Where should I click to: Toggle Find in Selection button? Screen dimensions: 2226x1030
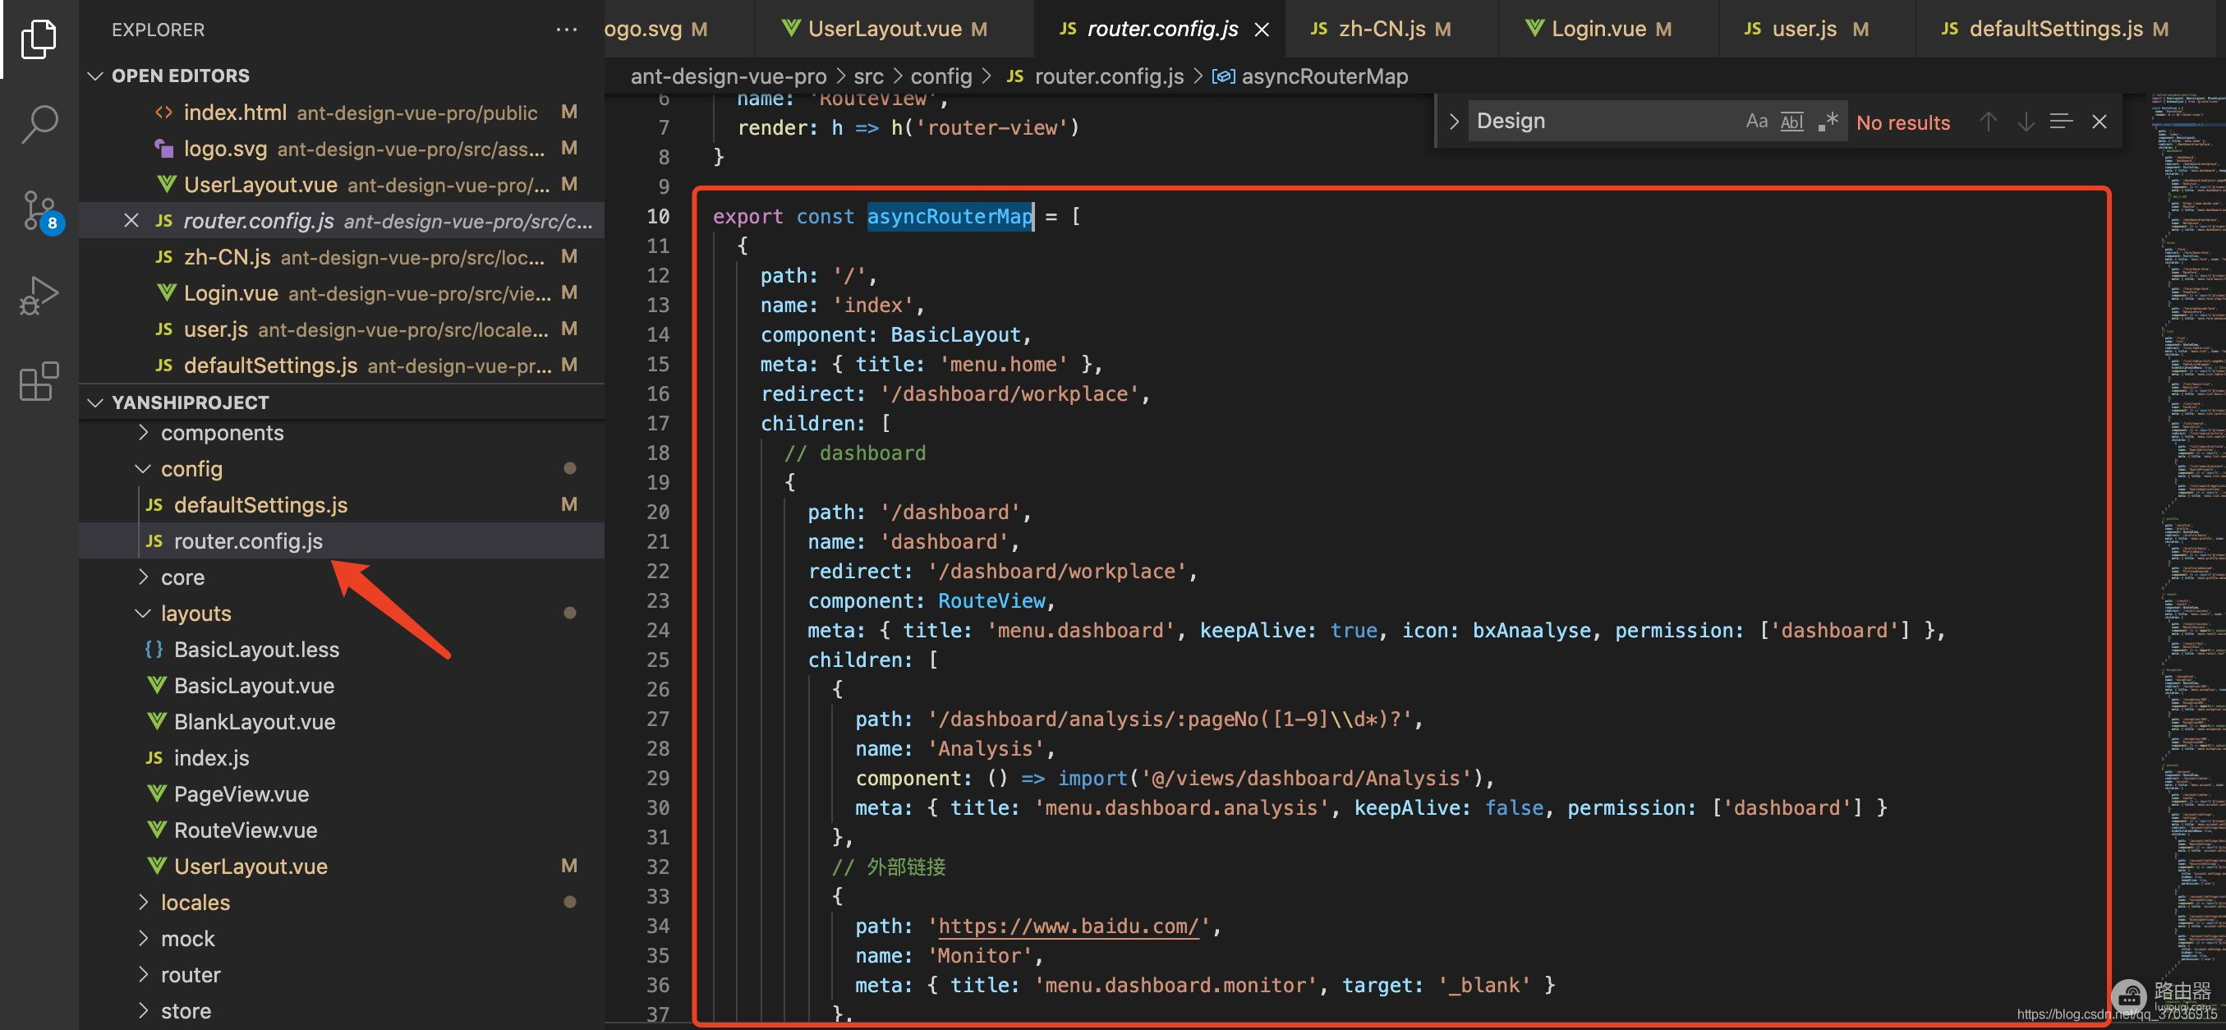pos(2061,122)
